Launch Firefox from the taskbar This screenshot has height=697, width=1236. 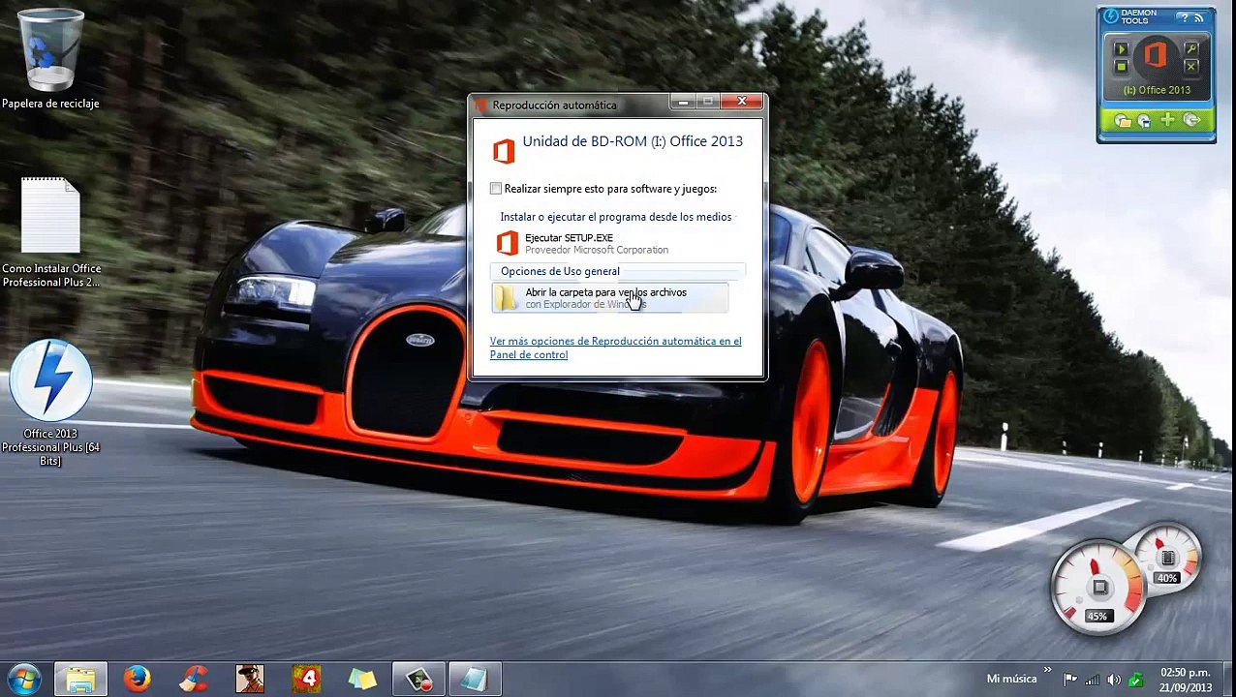point(137,679)
